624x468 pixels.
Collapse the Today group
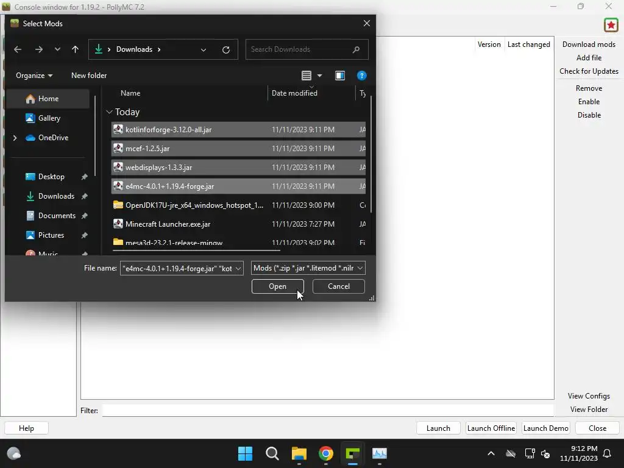[x=110, y=112]
